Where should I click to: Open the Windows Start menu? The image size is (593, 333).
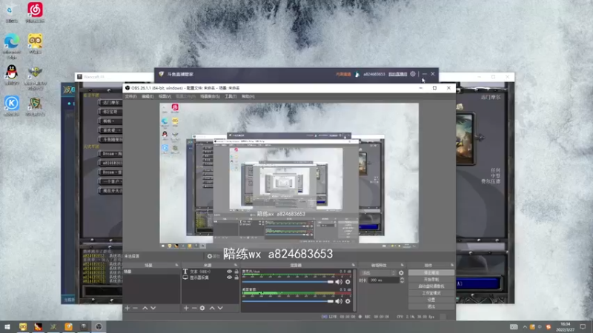7,327
